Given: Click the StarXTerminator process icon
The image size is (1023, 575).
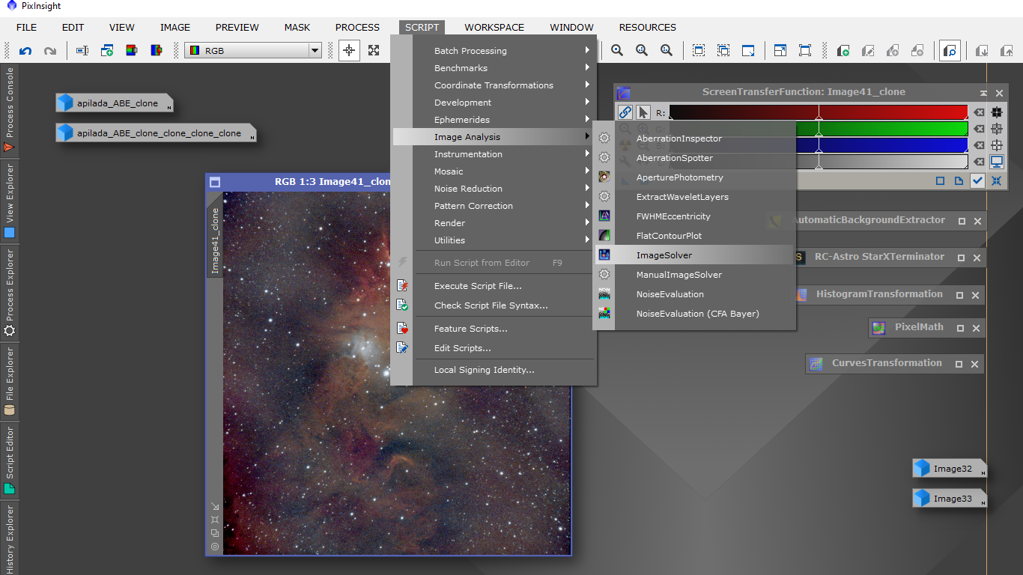Looking at the screenshot, I should pos(799,257).
